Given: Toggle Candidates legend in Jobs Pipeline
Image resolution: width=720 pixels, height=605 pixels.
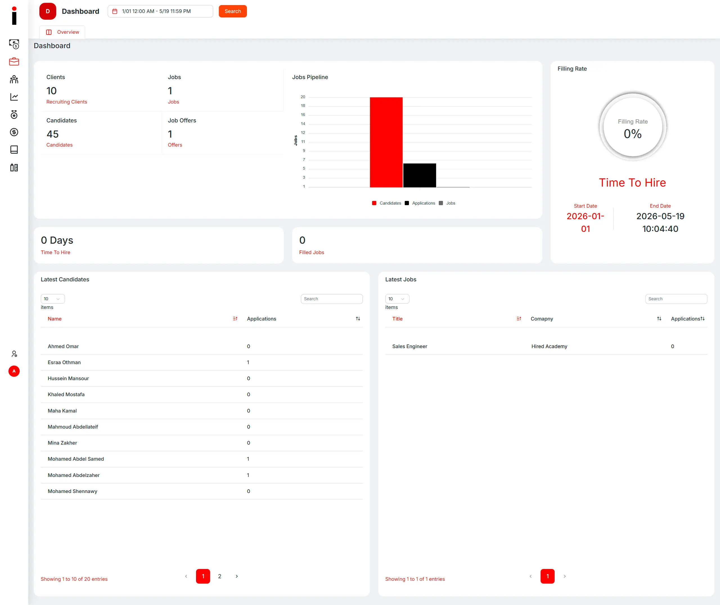Looking at the screenshot, I should click(x=386, y=203).
